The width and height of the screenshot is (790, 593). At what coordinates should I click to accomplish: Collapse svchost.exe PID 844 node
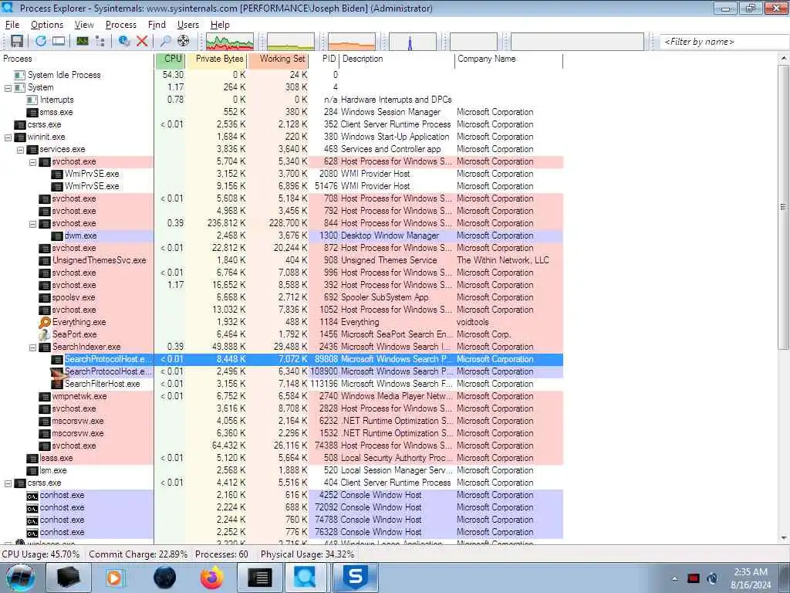tap(32, 224)
